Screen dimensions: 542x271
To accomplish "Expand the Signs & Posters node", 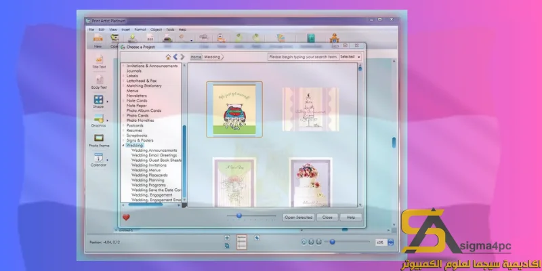I will coord(123,140).
